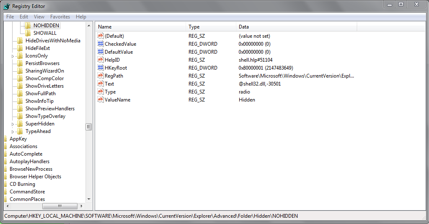Click the string icon next to ValueName
429x224 pixels.
click(x=101, y=99)
